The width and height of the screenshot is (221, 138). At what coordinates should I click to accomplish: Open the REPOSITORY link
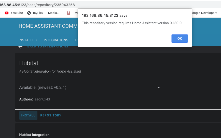[51, 115]
